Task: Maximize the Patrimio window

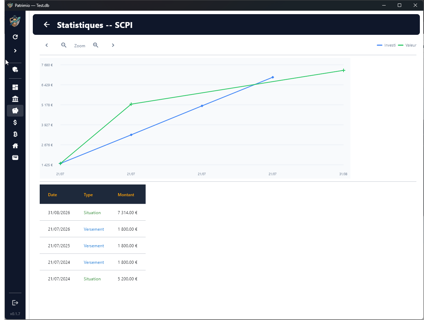Action: [x=399, y=5]
